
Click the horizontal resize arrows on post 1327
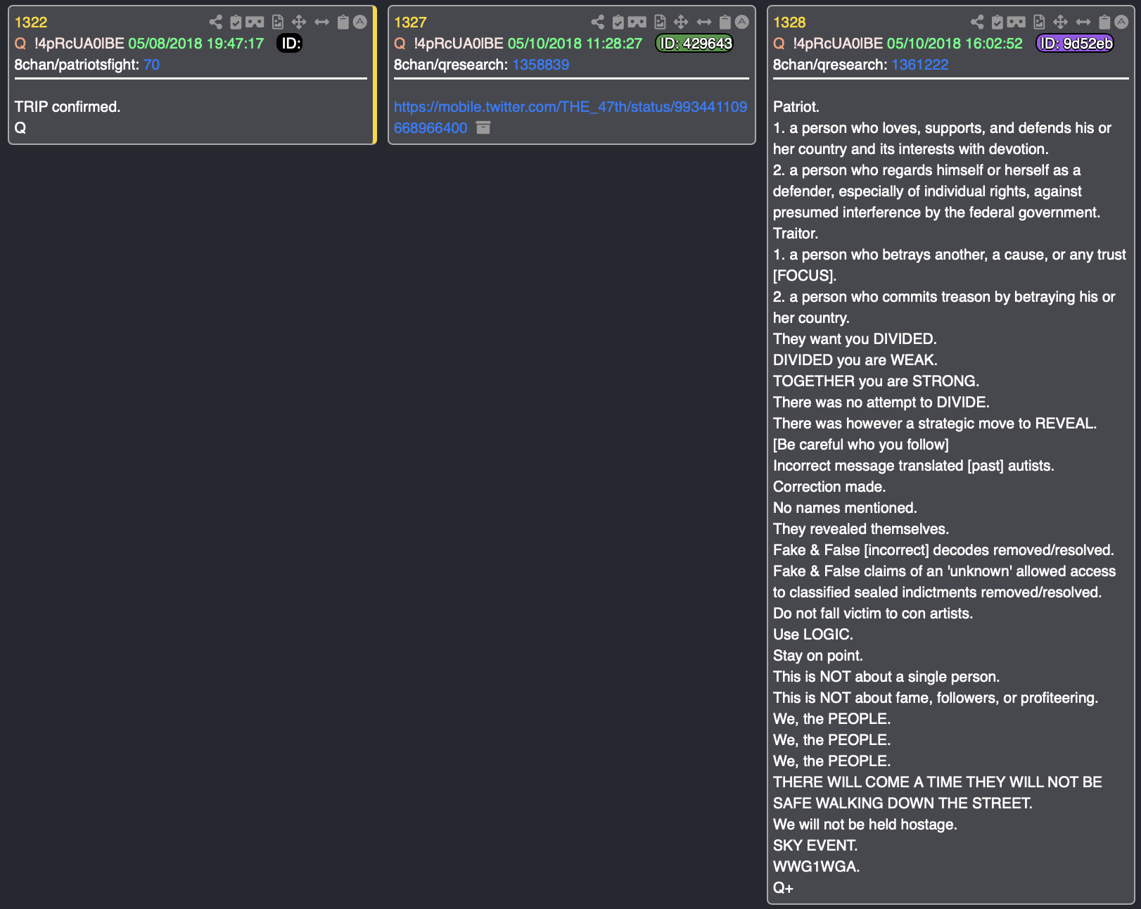[703, 22]
